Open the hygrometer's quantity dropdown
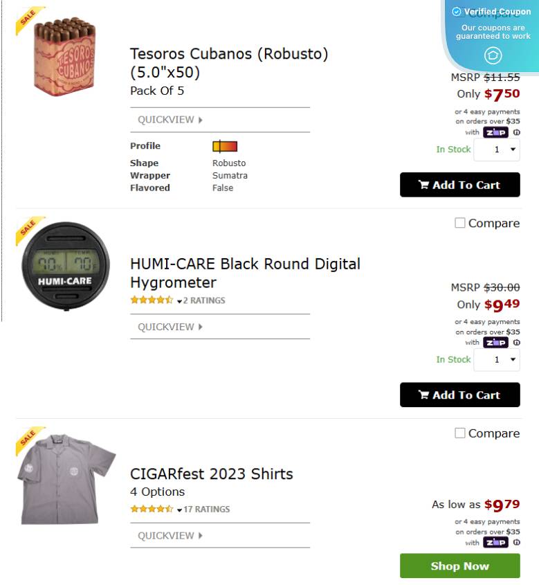The image size is (539, 585). (x=497, y=359)
